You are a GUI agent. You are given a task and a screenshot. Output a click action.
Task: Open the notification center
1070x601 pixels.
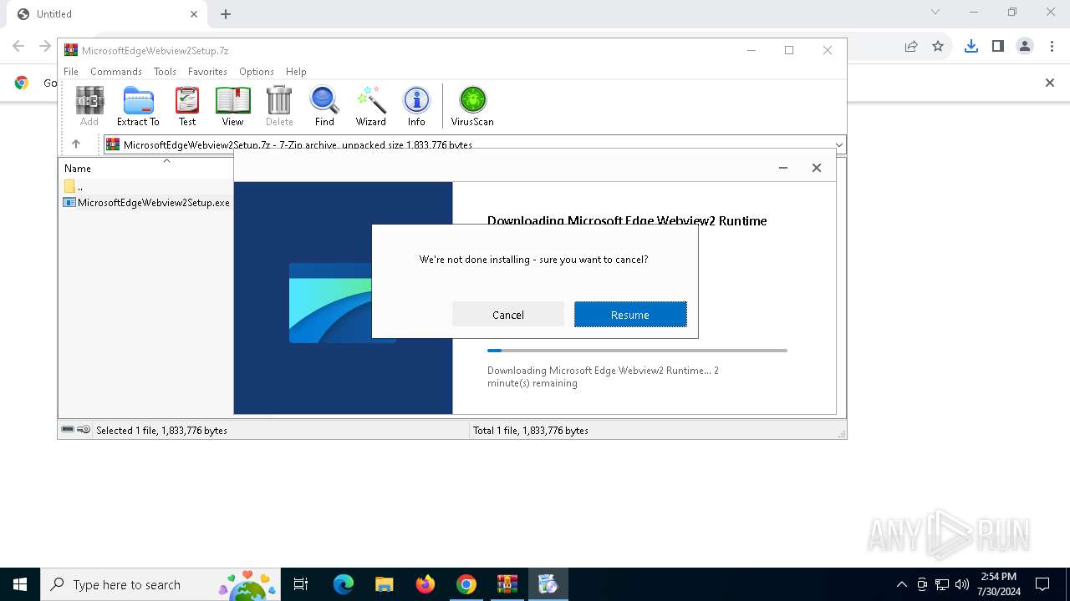click(1042, 584)
